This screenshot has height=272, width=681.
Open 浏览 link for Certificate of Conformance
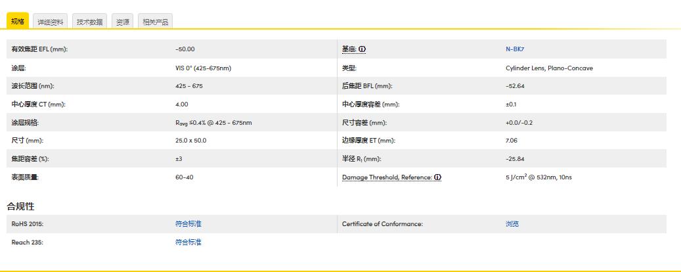(x=512, y=224)
